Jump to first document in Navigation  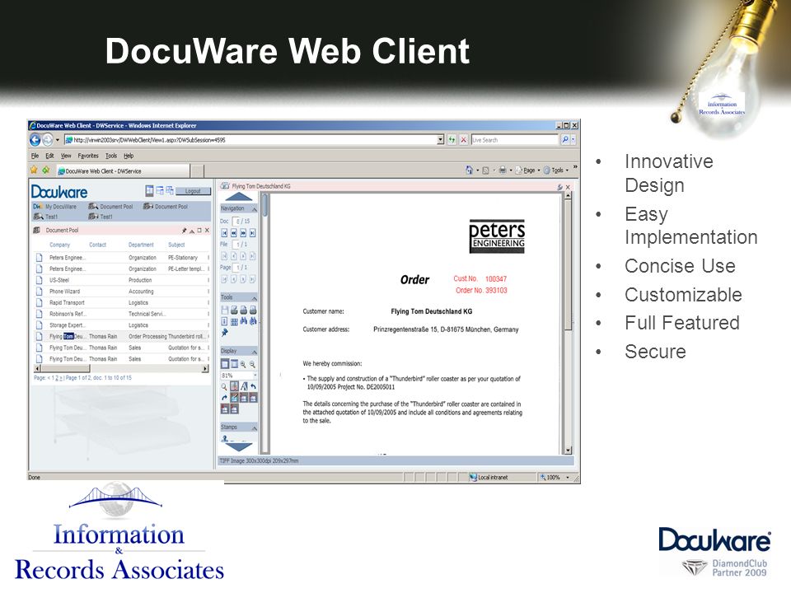pyautogui.click(x=224, y=233)
